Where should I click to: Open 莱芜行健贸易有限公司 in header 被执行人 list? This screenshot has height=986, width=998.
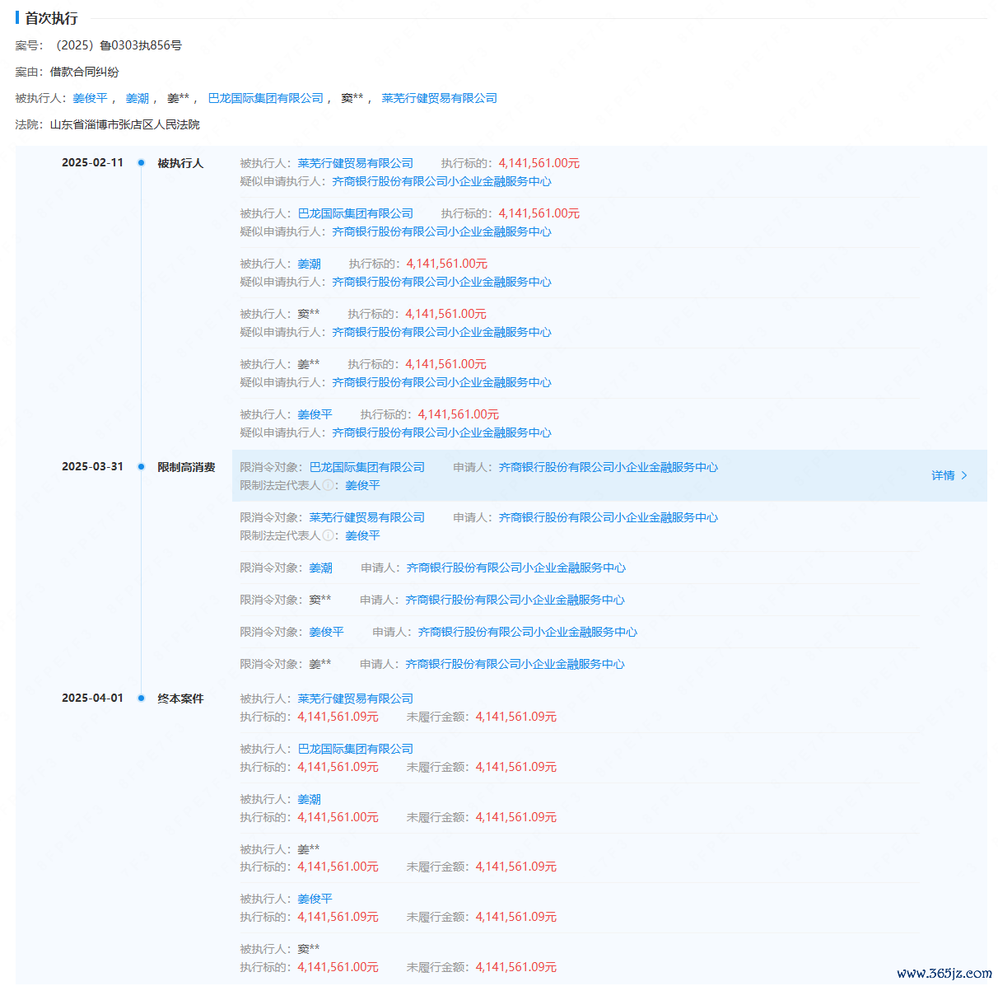[439, 99]
